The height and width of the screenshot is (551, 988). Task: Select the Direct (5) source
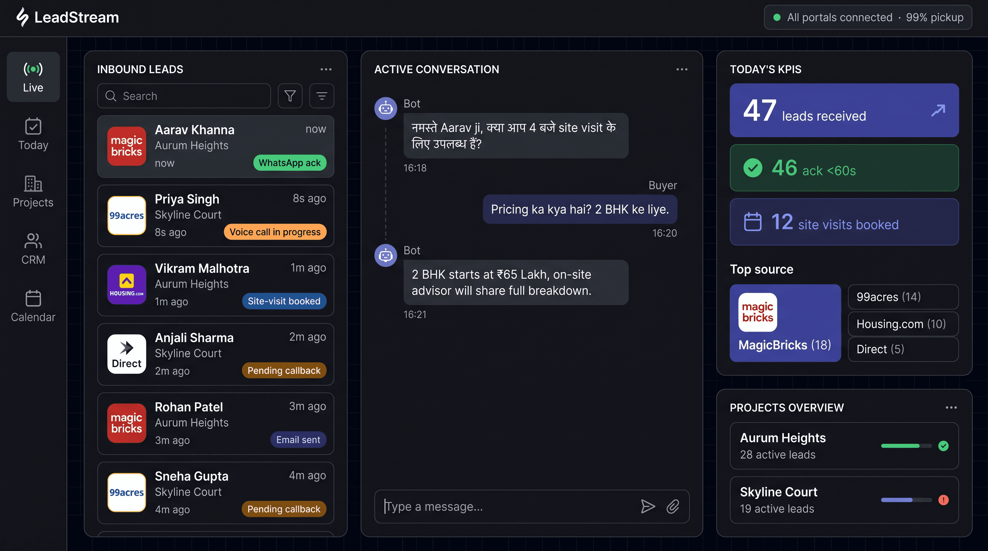pyautogui.click(x=903, y=349)
